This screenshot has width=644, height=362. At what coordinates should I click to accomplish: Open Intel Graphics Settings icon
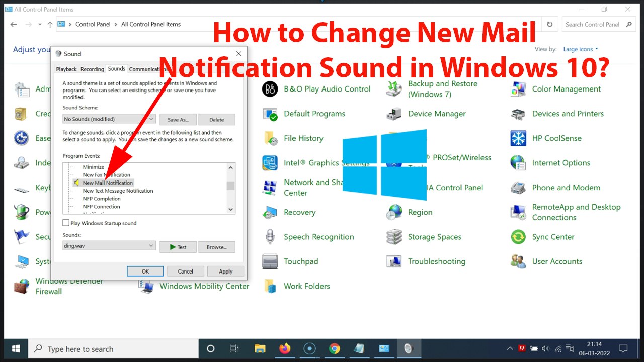(270, 163)
